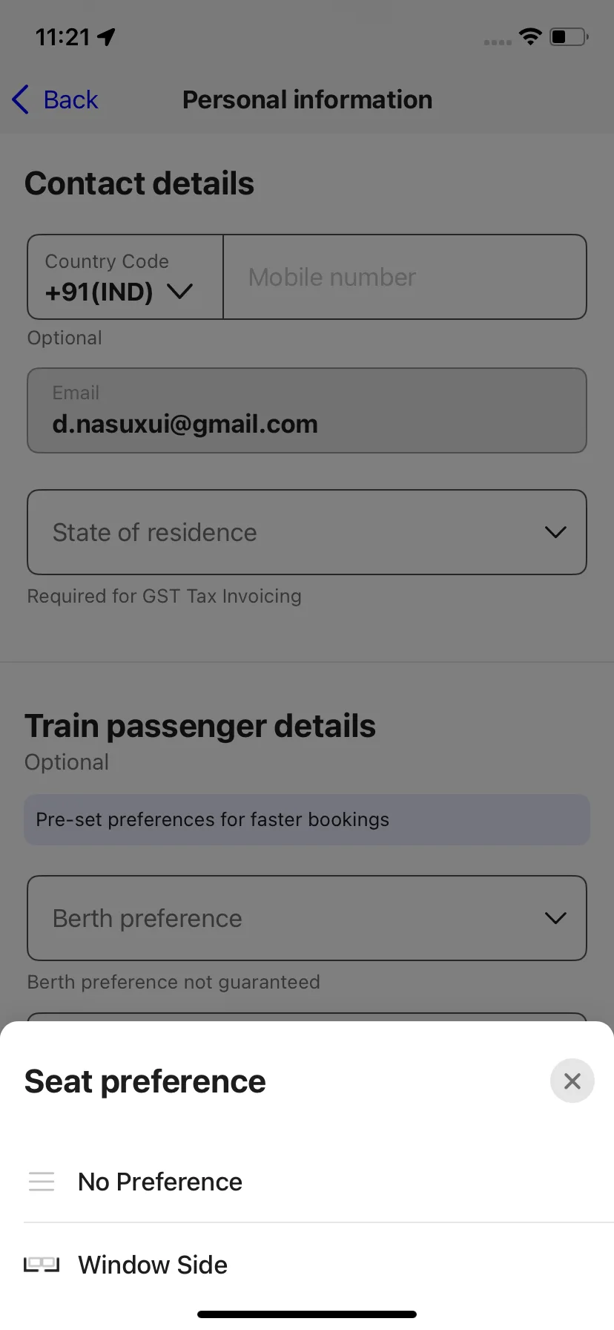Close the Seat preference sheet
Viewport: 614px width, 1330px height.
coord(572,1081)
